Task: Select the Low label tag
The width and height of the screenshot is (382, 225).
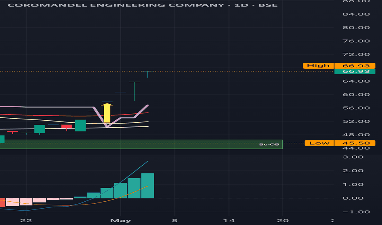Action: [319, 143]
